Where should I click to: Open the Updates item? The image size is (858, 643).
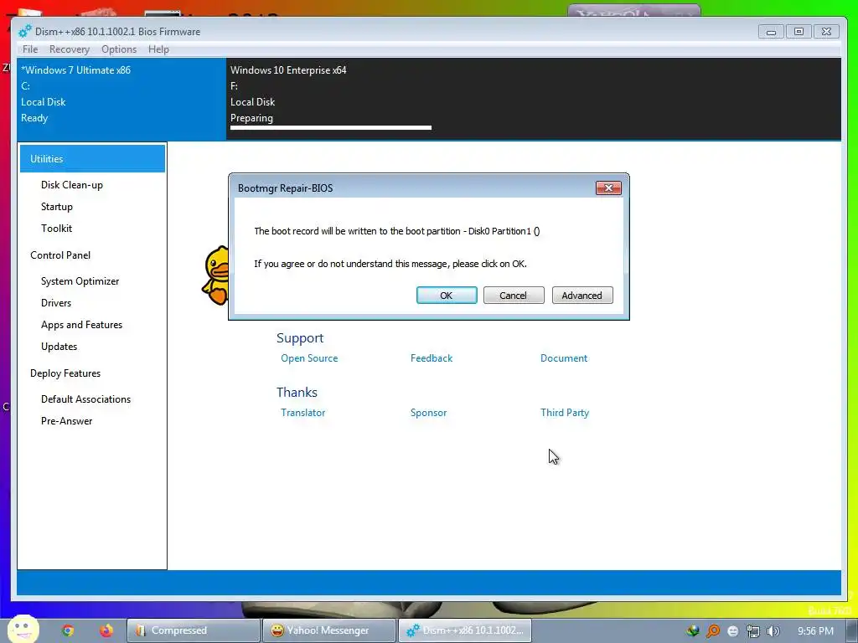click(59, 347)
